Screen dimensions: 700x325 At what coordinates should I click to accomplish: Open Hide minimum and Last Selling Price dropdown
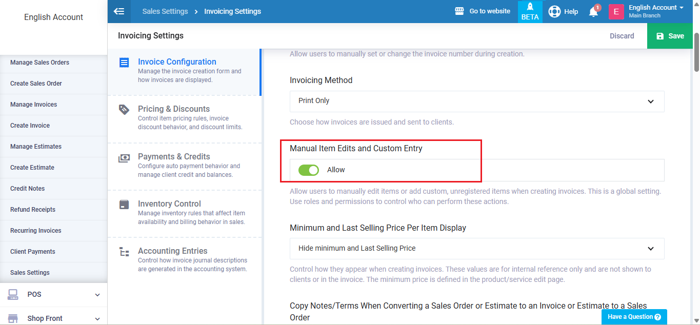coord(476,249)
